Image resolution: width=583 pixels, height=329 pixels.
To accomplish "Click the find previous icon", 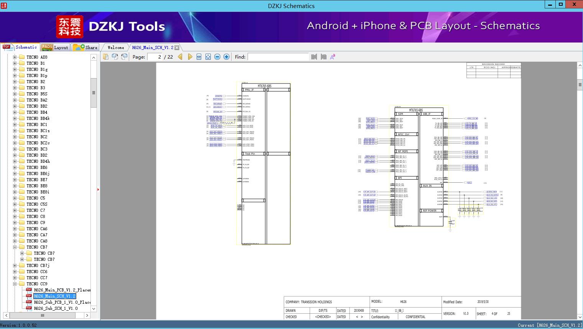I will [314, 57].
